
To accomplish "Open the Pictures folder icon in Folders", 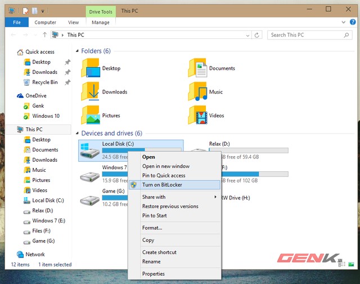I will pyautogui.click(x=91, y=115).
